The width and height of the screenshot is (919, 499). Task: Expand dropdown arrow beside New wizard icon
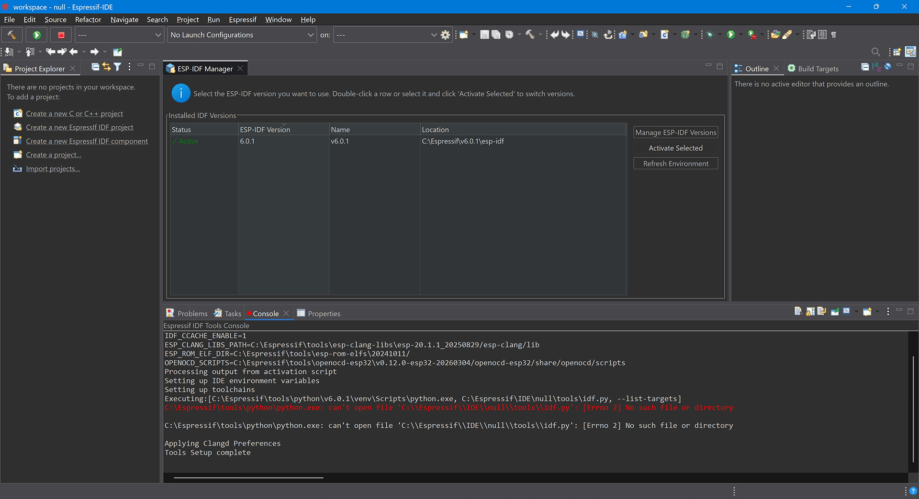coord(474,34)
